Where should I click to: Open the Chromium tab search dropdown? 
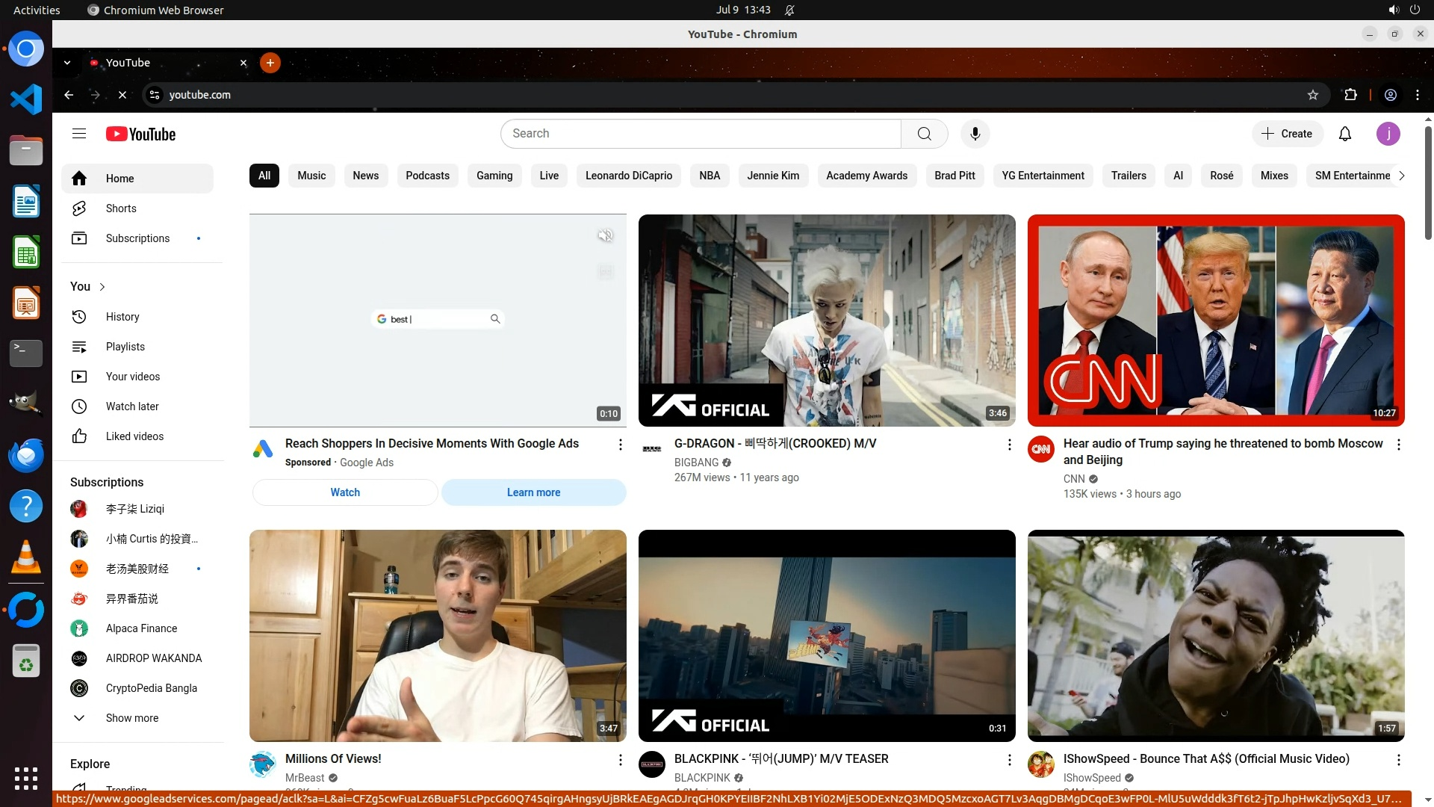[67, 63]
